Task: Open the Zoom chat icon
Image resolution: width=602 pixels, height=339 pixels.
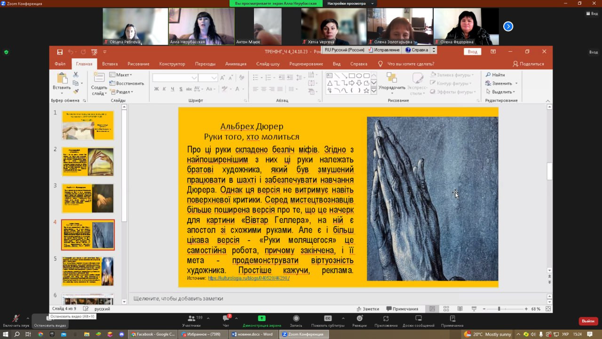Action: pos(226,319)
